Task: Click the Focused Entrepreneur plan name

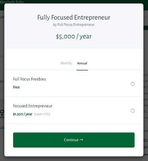Action: click(33, 106)
